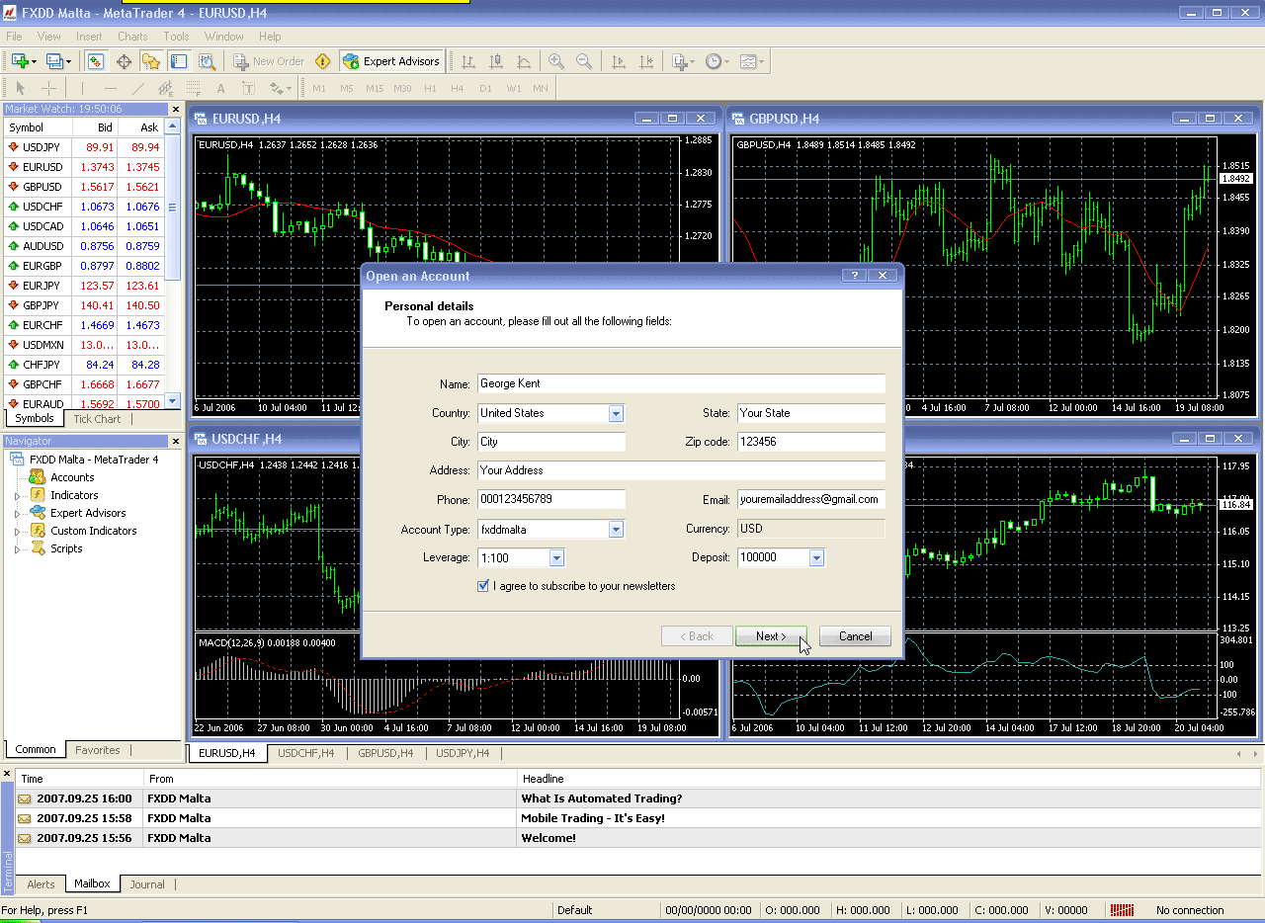Open the Periods clock toolbar dropdown
Screen dimensions: 1265x923
click(x=717, y=61)
